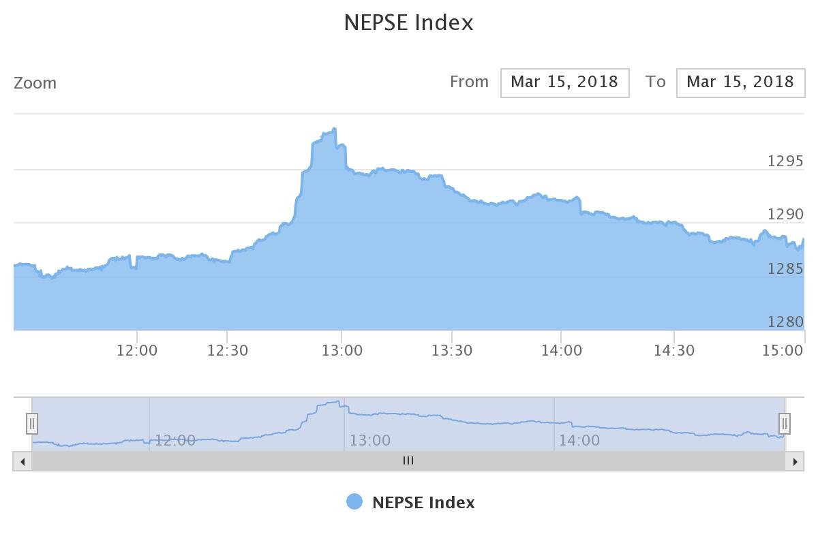Open the To date field
818x545 pixels.
(740, 82)
